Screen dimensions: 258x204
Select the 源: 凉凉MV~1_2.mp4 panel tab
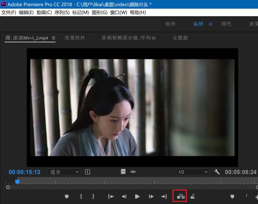pyautogui.click(x=27, y=38)
